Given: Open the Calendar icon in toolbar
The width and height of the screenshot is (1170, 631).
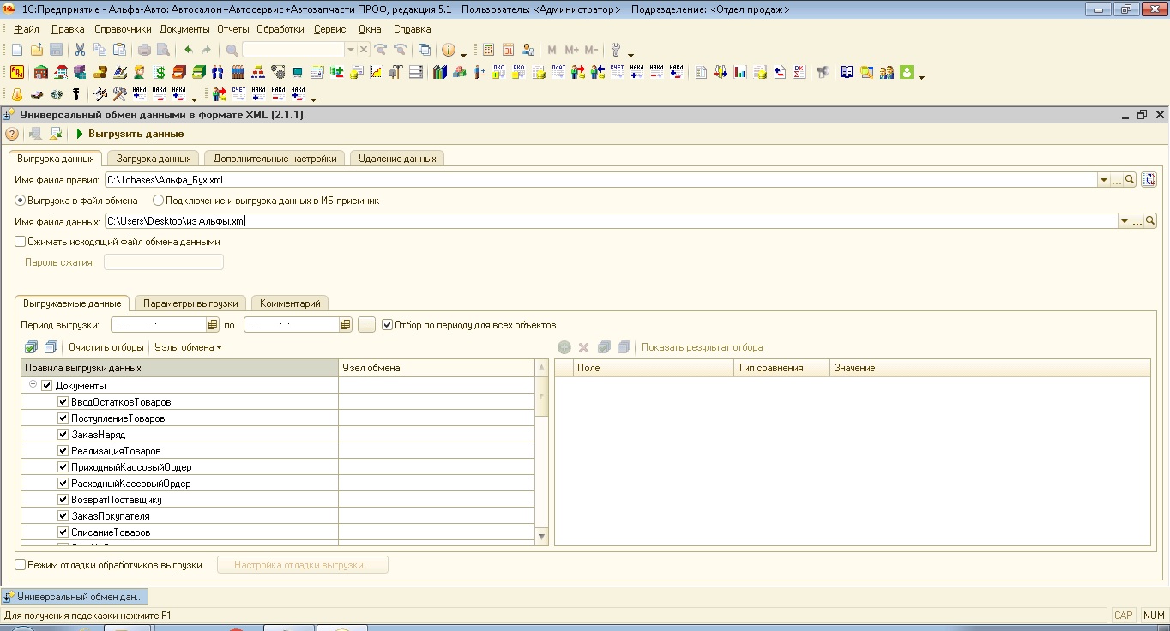Looking at the screenshot, I should click(x=508, y=50).
